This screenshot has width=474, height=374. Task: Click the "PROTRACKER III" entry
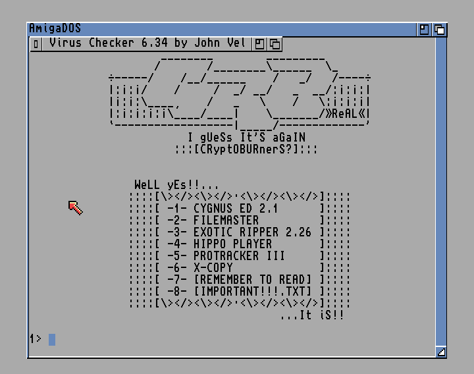(239, 255)
